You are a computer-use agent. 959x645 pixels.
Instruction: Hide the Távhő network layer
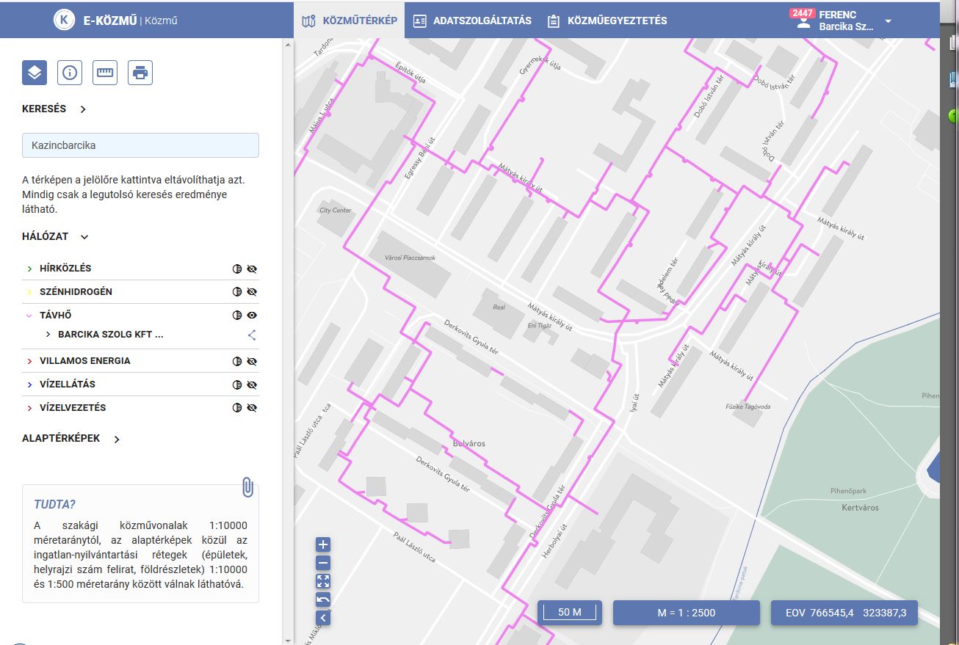tap(252, 315)
